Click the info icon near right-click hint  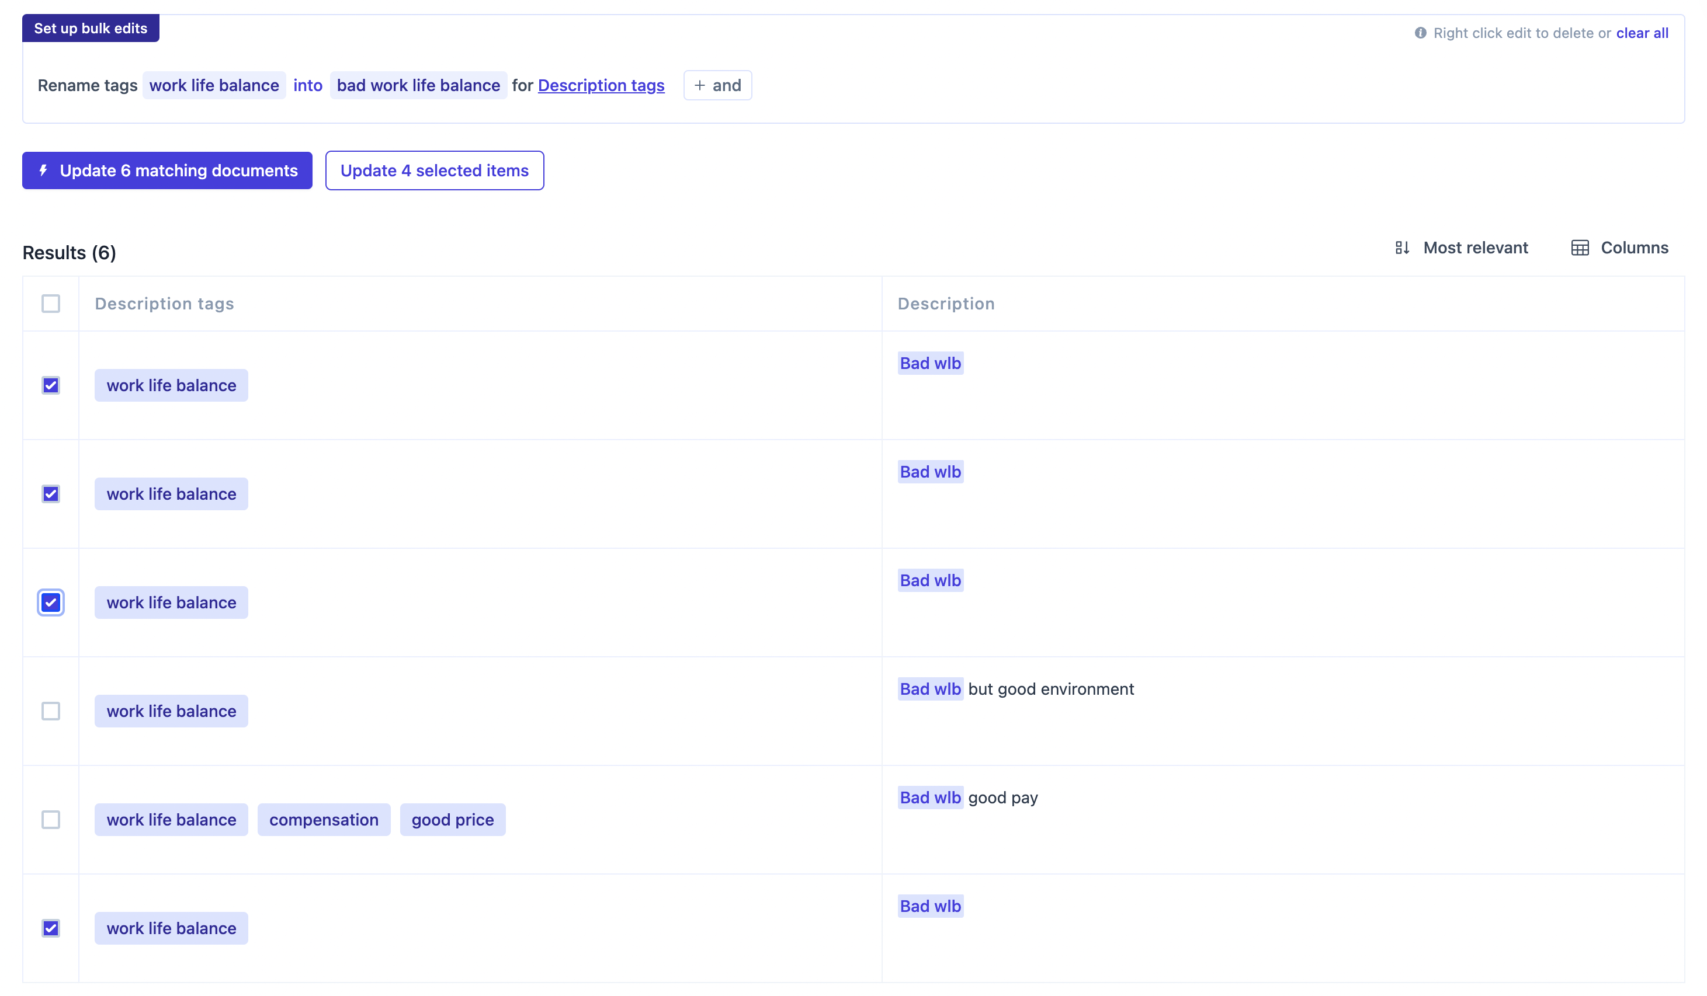1421,33
